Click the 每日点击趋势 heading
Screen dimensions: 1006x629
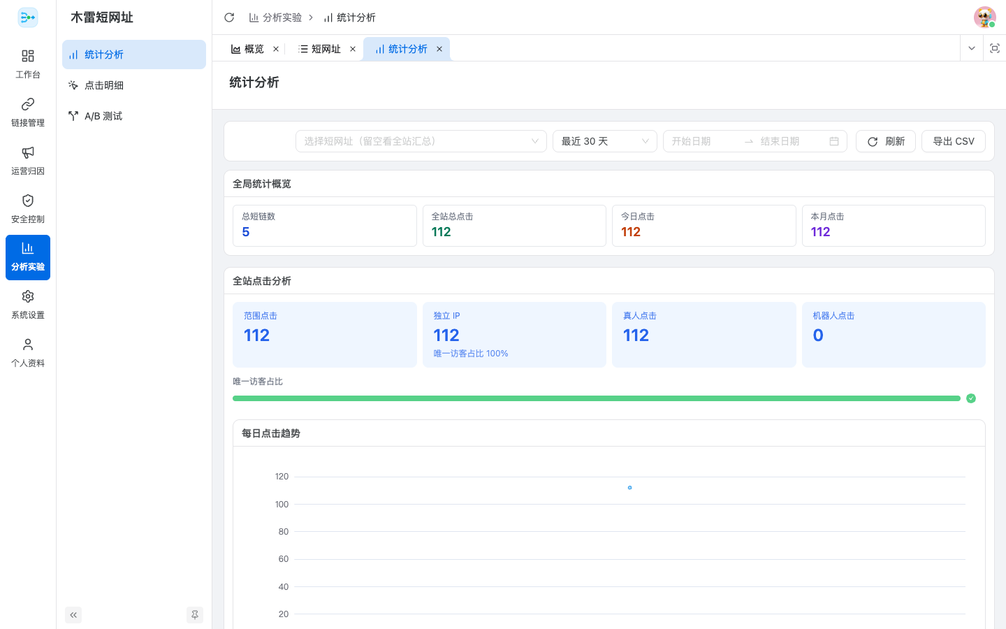[271, 433]
